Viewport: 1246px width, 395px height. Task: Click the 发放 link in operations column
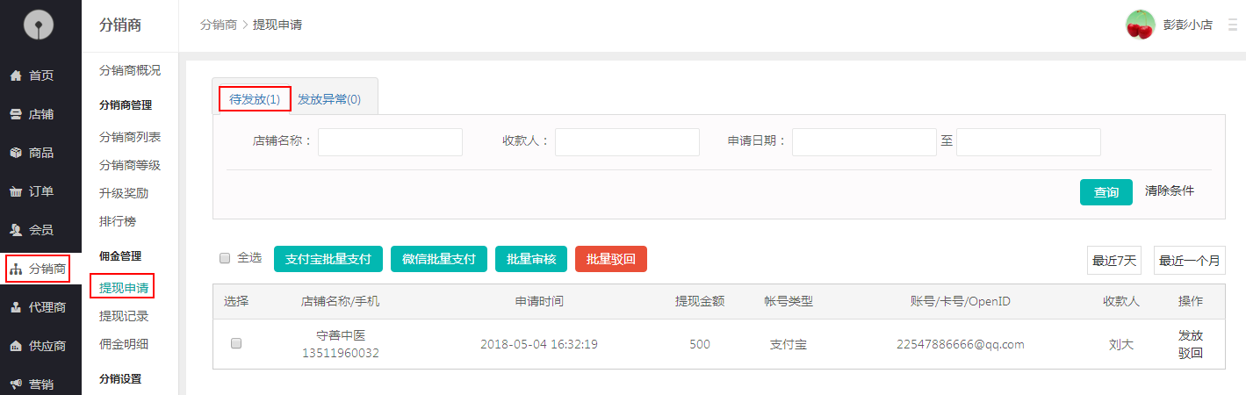pos(1190,335)
